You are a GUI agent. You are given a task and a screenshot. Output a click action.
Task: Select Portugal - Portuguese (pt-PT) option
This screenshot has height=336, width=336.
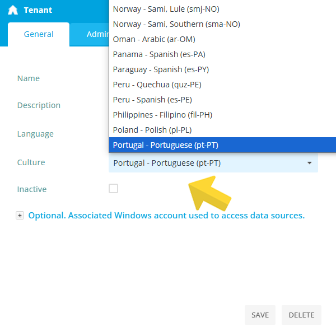(222, 145)
